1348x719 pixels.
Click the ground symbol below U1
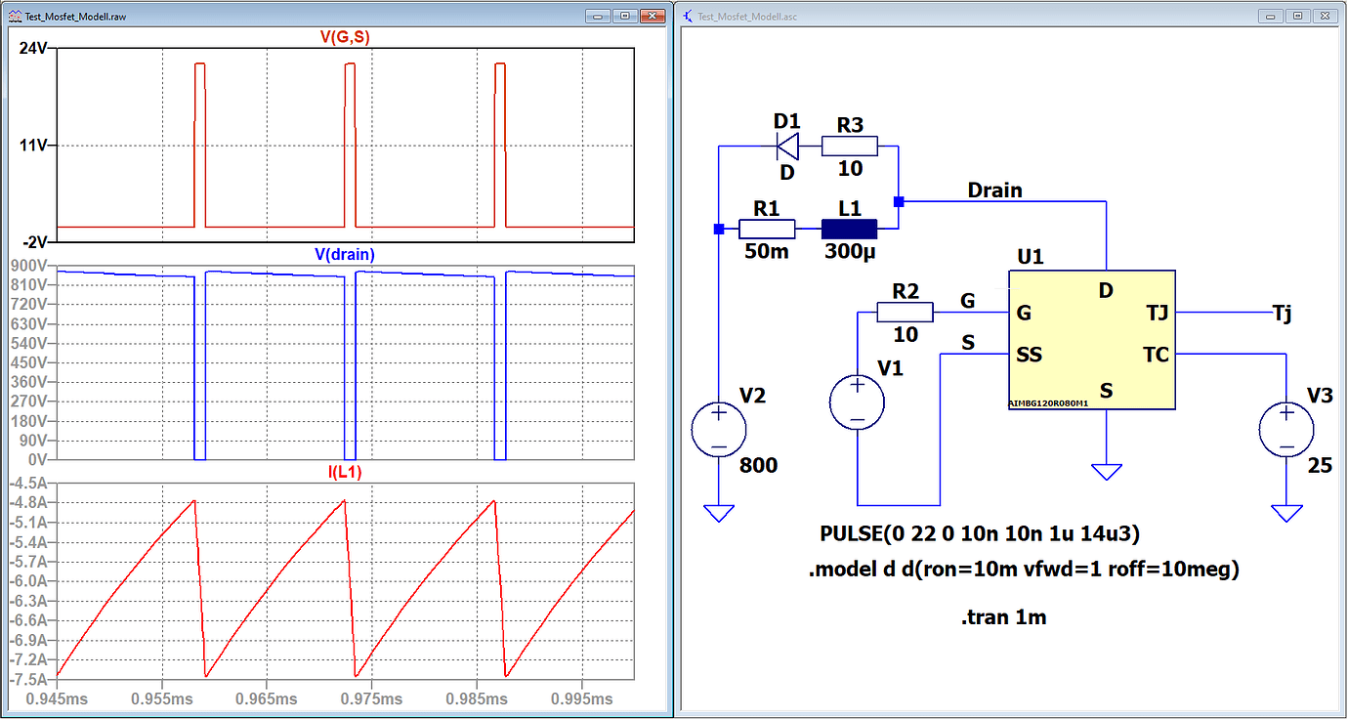[x=1105, y=472]
